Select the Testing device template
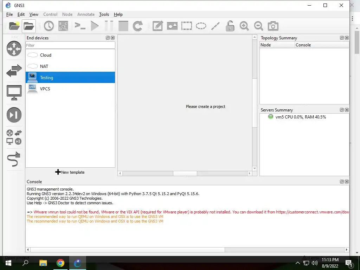Viewport: 360px width, 270px height. (70, 78)
